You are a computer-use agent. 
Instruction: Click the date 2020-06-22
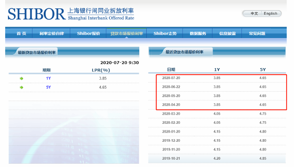pyautogui.click(x=171, y=87)
